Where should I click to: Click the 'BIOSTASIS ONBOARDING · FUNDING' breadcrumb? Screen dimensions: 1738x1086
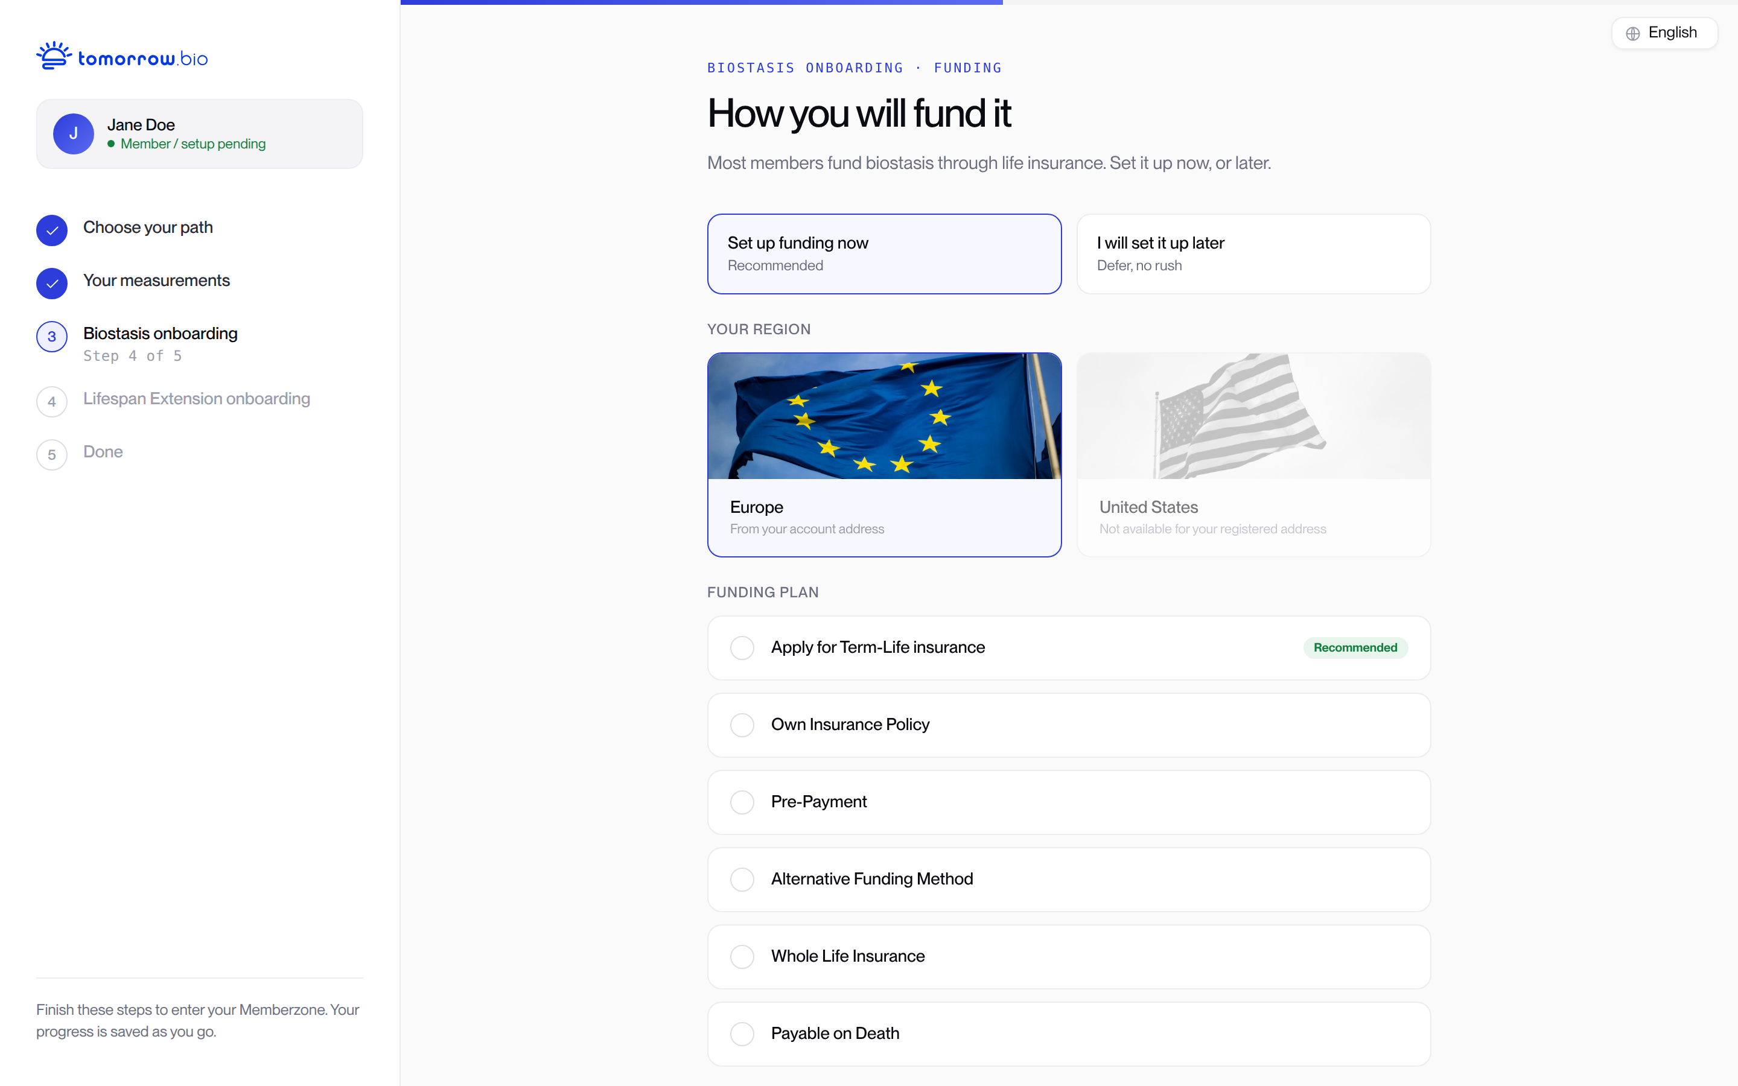click(855, 68)
